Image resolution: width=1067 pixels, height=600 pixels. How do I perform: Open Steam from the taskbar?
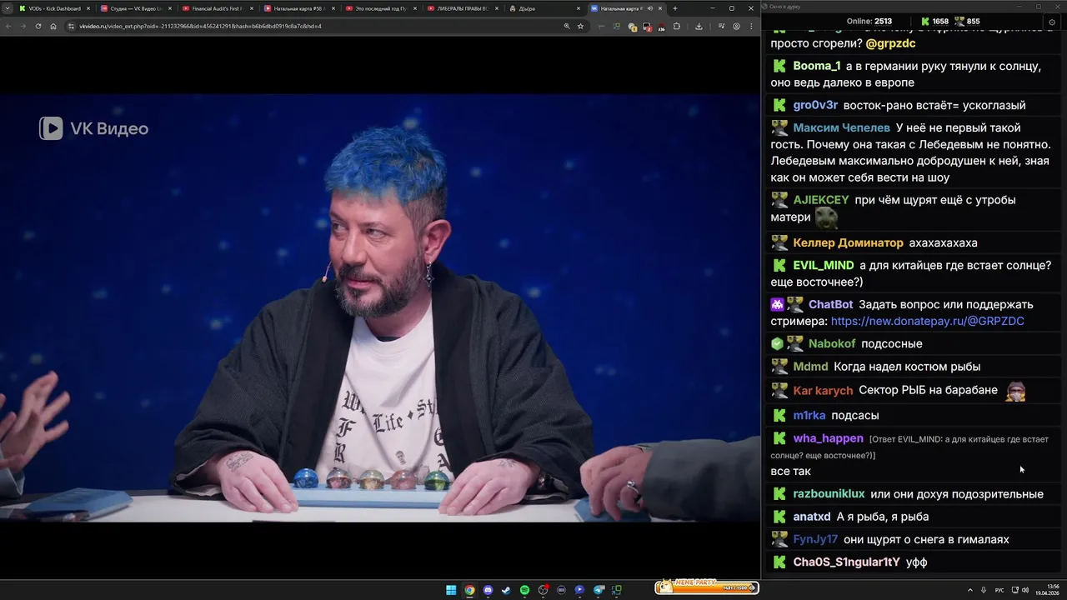point(506,590)
